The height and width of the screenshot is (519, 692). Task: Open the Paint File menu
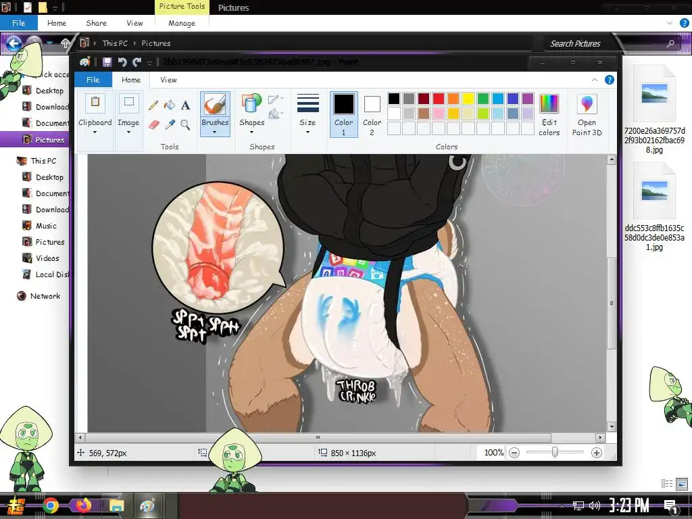point(93,80)
